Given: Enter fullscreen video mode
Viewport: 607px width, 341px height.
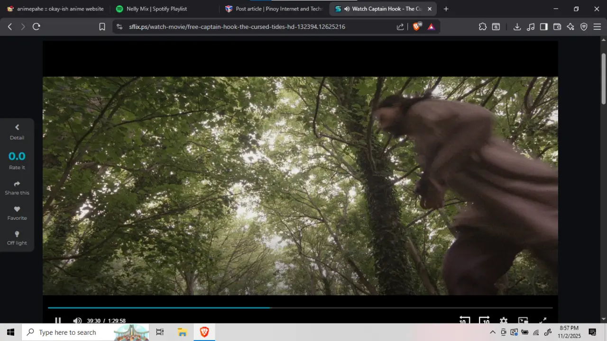Looking at the screenshot, I should pyautogui.click(x=543, y=321).
